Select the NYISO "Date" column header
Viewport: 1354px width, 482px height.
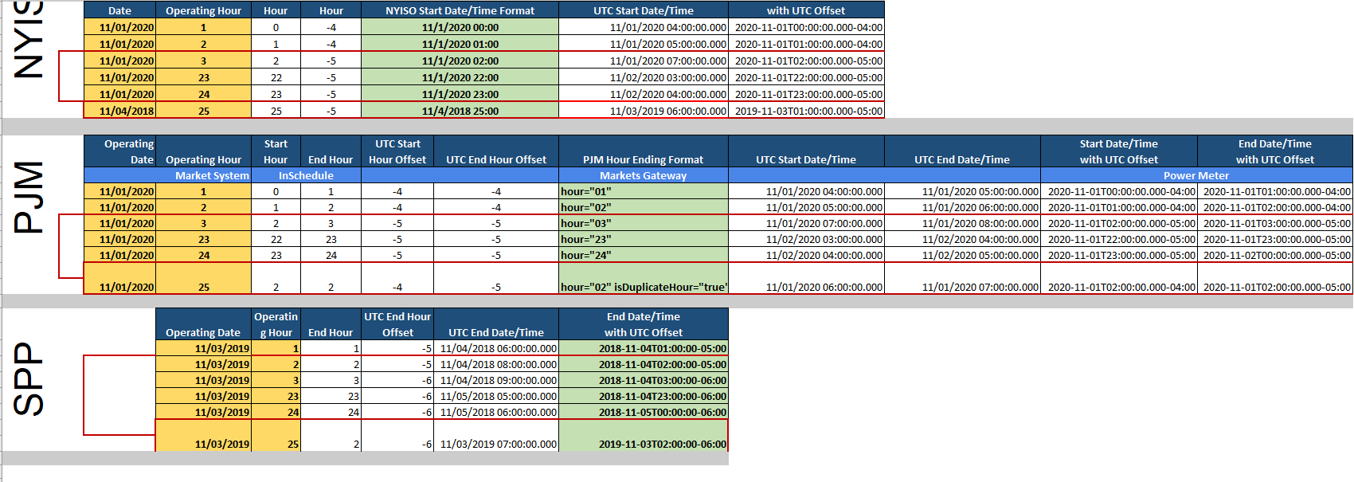[119, 10]
